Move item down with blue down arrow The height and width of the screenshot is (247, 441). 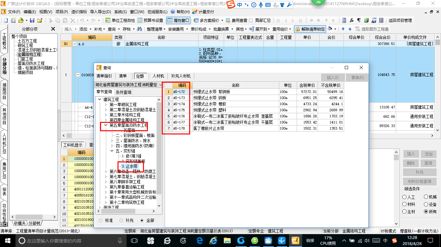coord(350,29)
